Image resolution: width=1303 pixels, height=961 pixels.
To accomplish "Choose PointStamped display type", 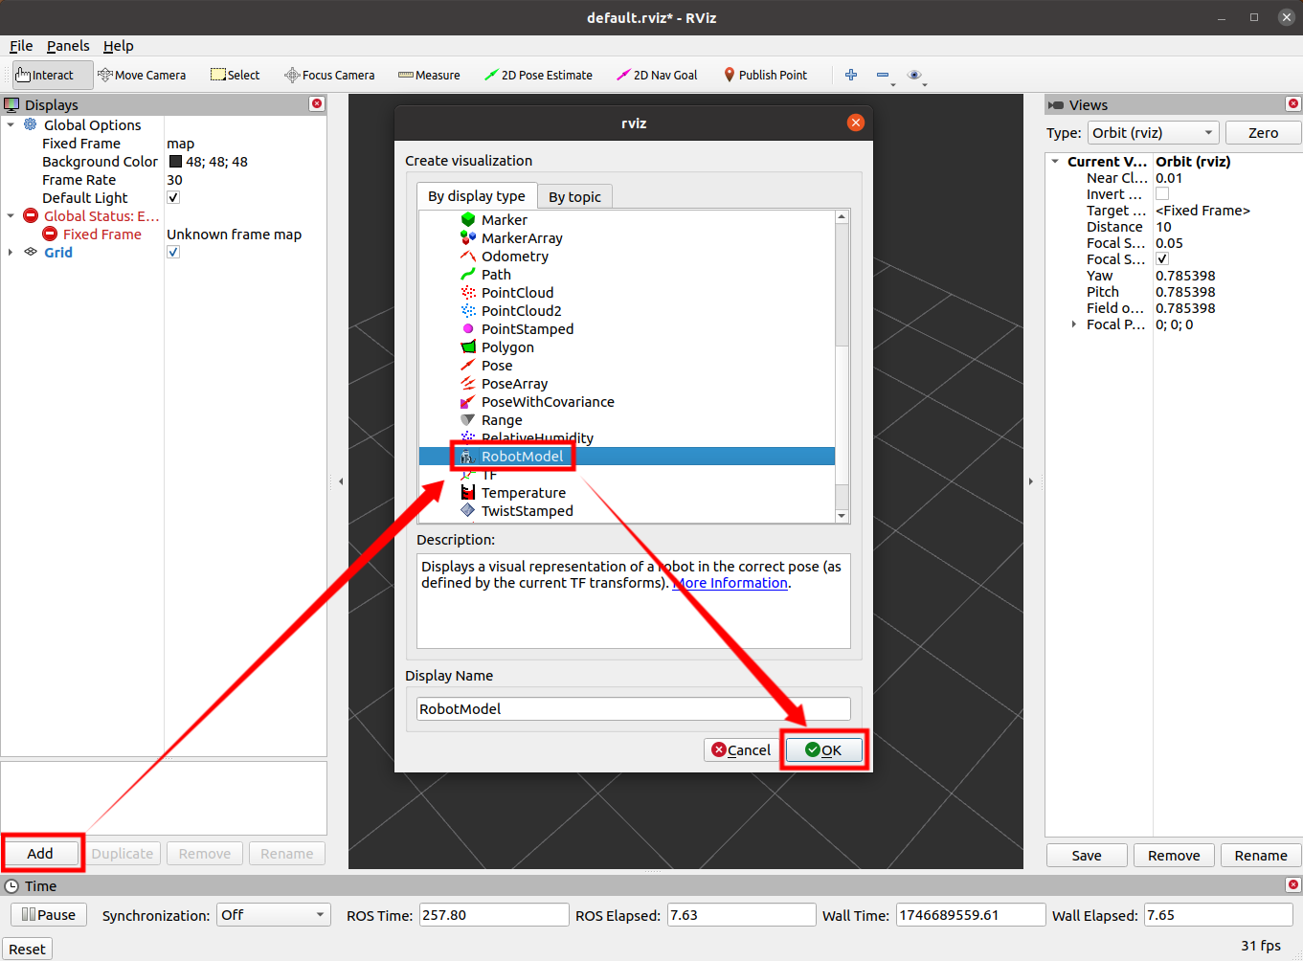I will [528, 329].
